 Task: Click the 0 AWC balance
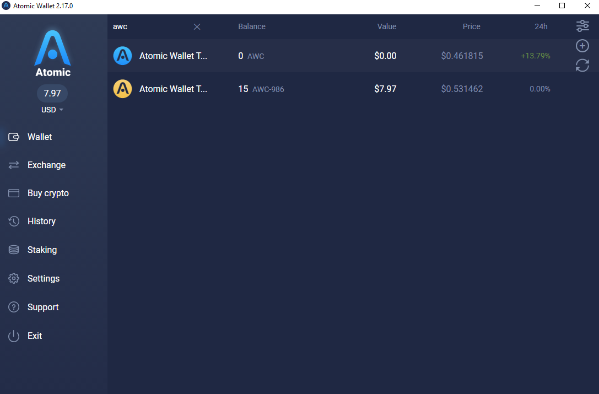point(251,56)
